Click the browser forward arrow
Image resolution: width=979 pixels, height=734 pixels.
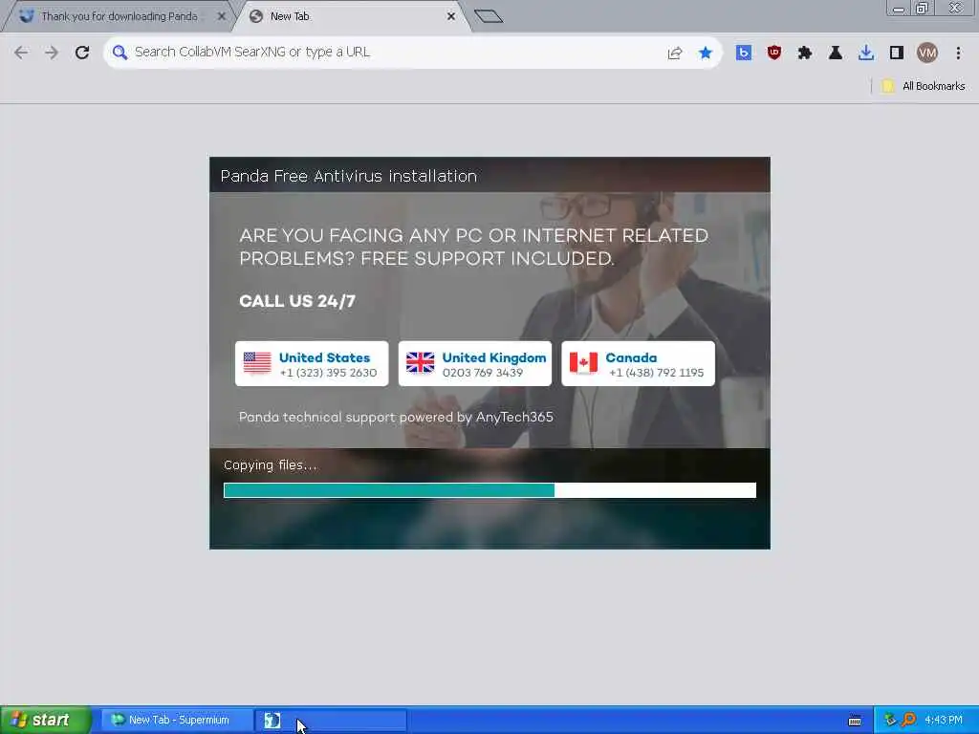[52, 53]
